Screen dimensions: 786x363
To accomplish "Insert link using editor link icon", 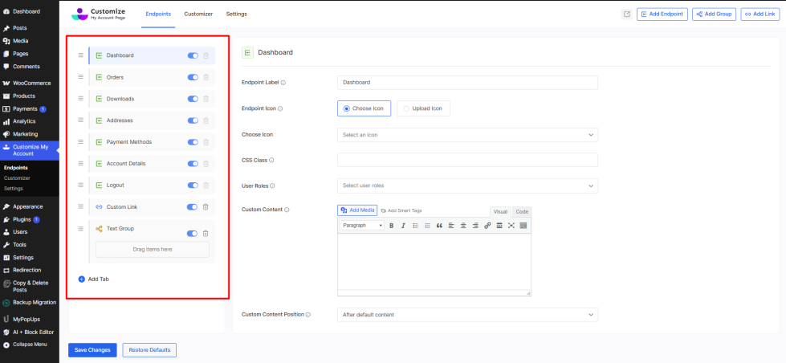I will (487, 226).
